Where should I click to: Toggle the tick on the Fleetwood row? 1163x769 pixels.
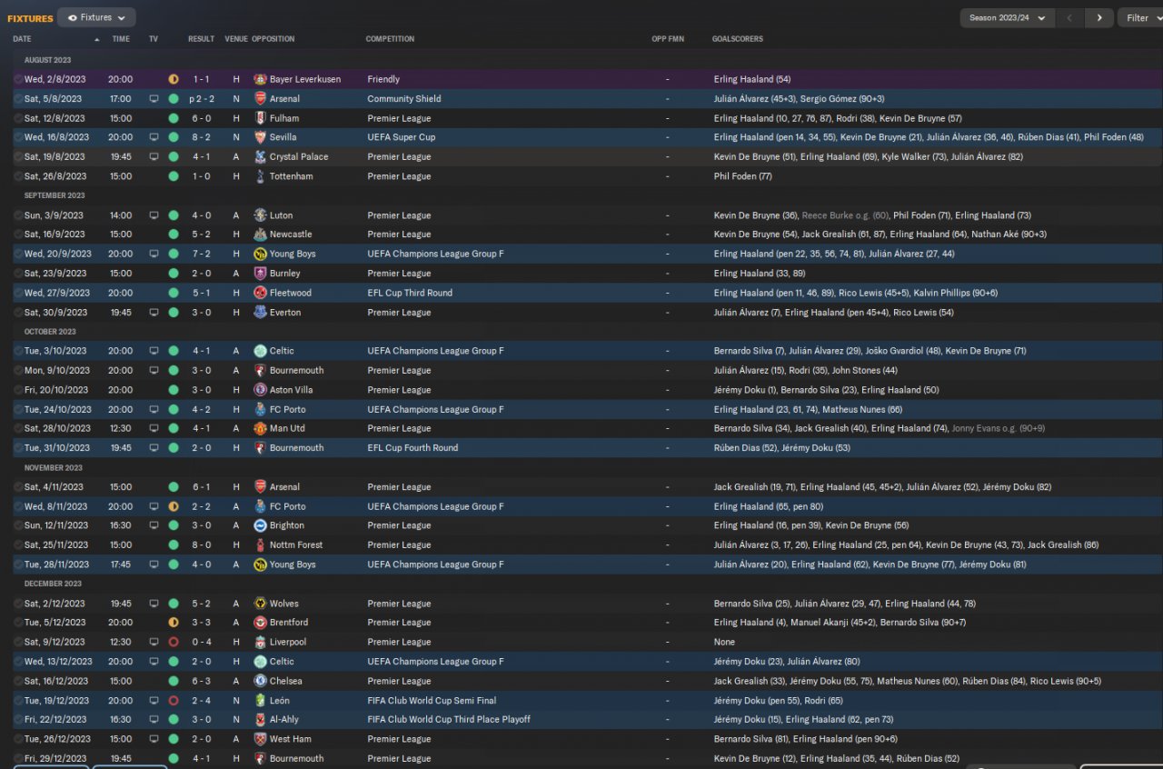pos(18,293)
